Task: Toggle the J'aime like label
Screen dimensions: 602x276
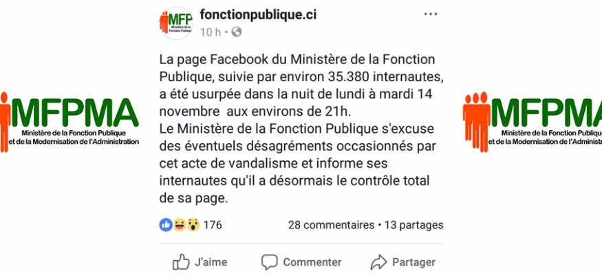Action: click(211, 262)
